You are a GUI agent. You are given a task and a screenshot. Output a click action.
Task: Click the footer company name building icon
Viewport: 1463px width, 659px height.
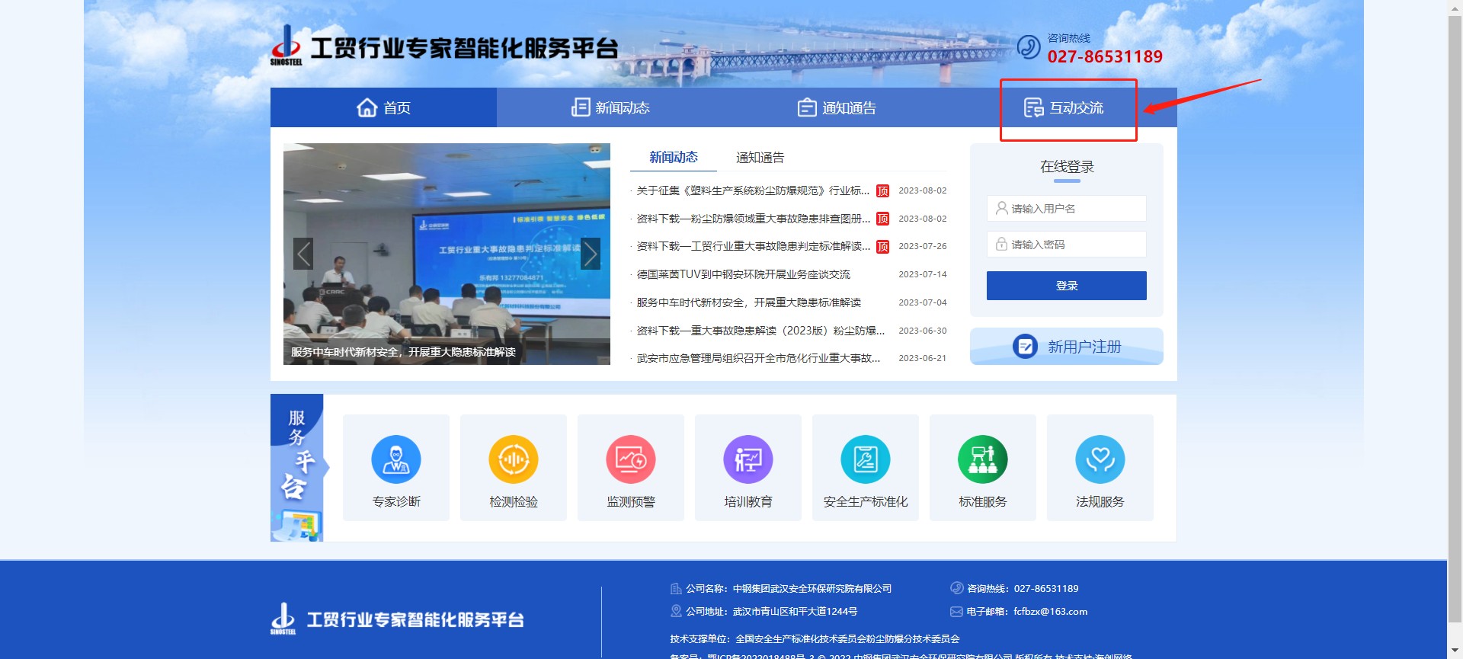point(676,589)
